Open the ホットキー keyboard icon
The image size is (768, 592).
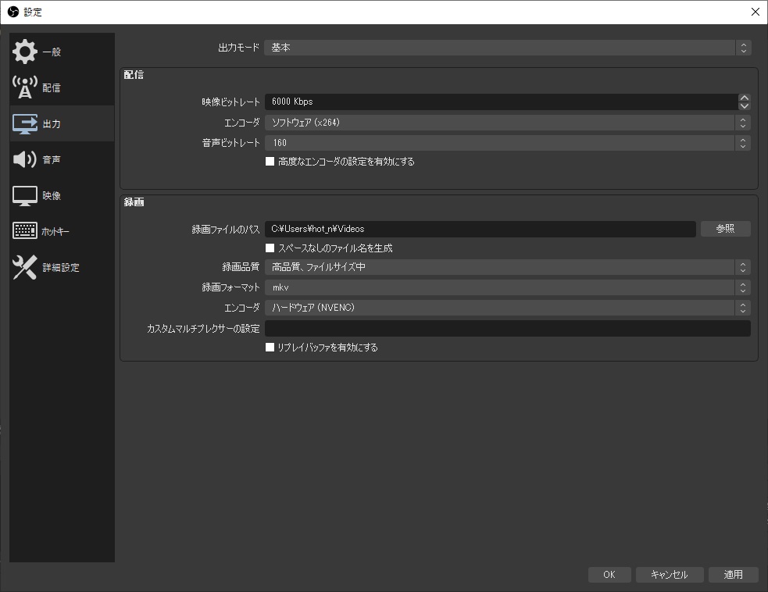click(24, 230)
